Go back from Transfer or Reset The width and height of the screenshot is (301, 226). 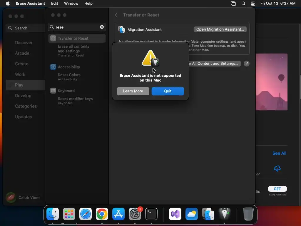116,15
